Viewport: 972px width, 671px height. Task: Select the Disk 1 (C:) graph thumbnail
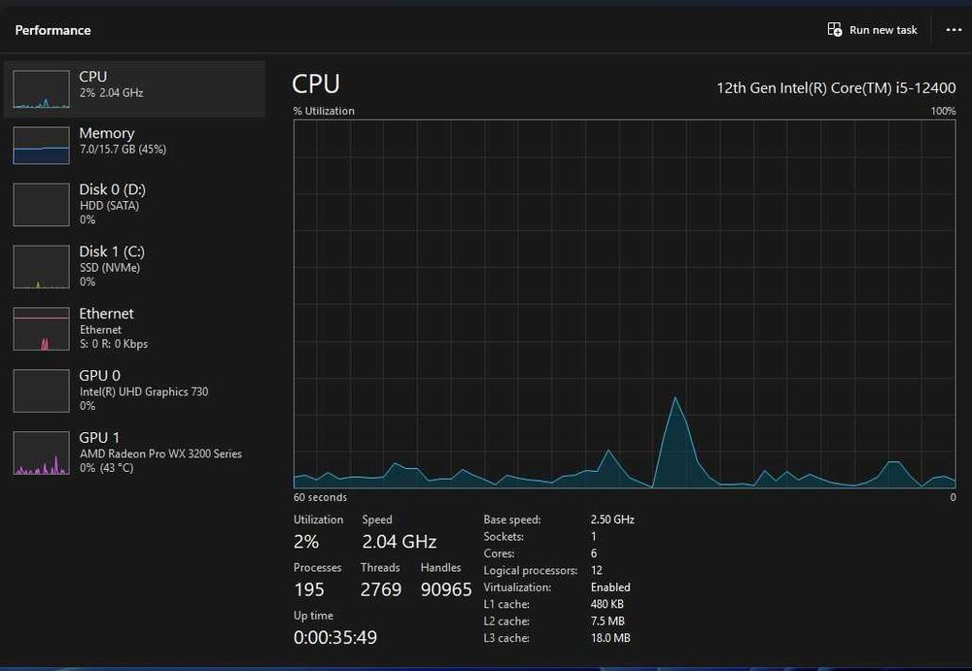pyautogui.click(x=41, y=267)
